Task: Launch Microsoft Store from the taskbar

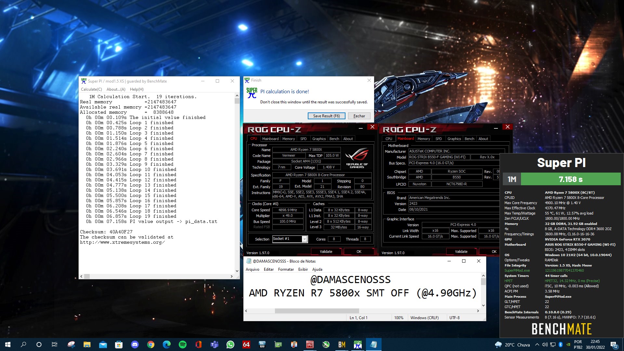Action: pos(119,344)
